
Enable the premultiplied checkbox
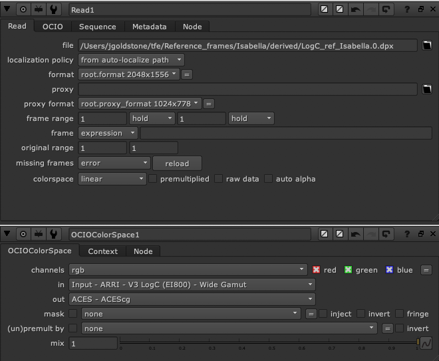pos(153,179)
